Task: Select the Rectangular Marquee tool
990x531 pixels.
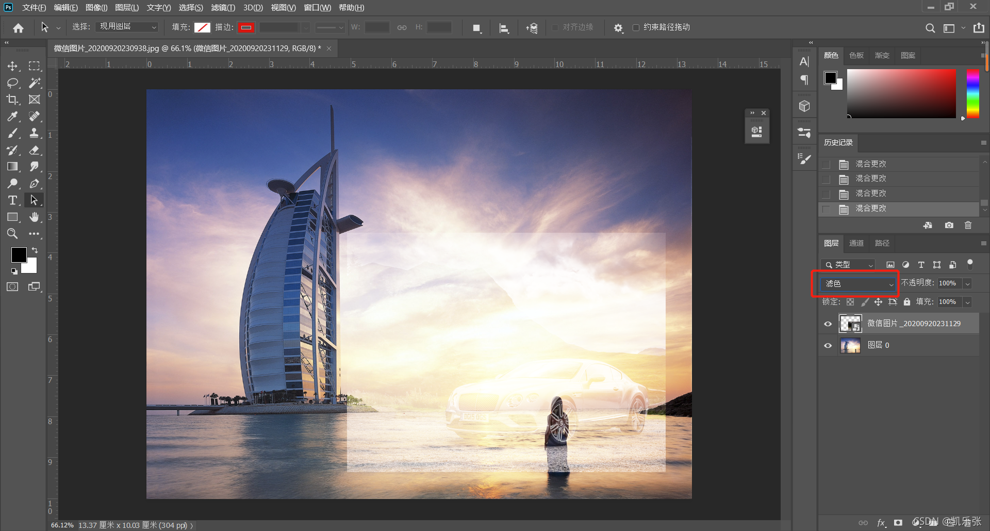Action: [34, 66]
